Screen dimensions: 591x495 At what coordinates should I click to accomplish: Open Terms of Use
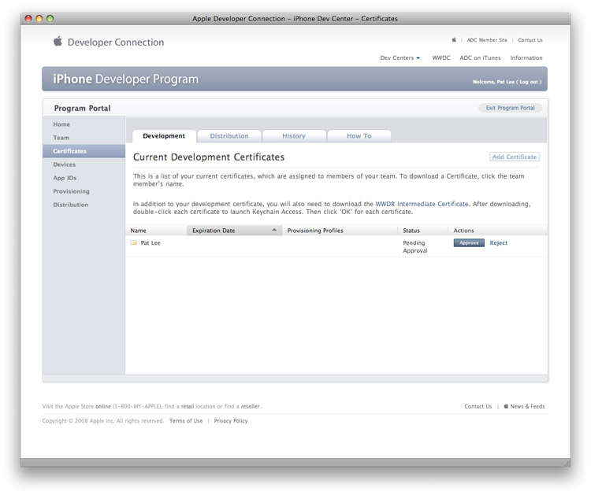pos(186,420)
